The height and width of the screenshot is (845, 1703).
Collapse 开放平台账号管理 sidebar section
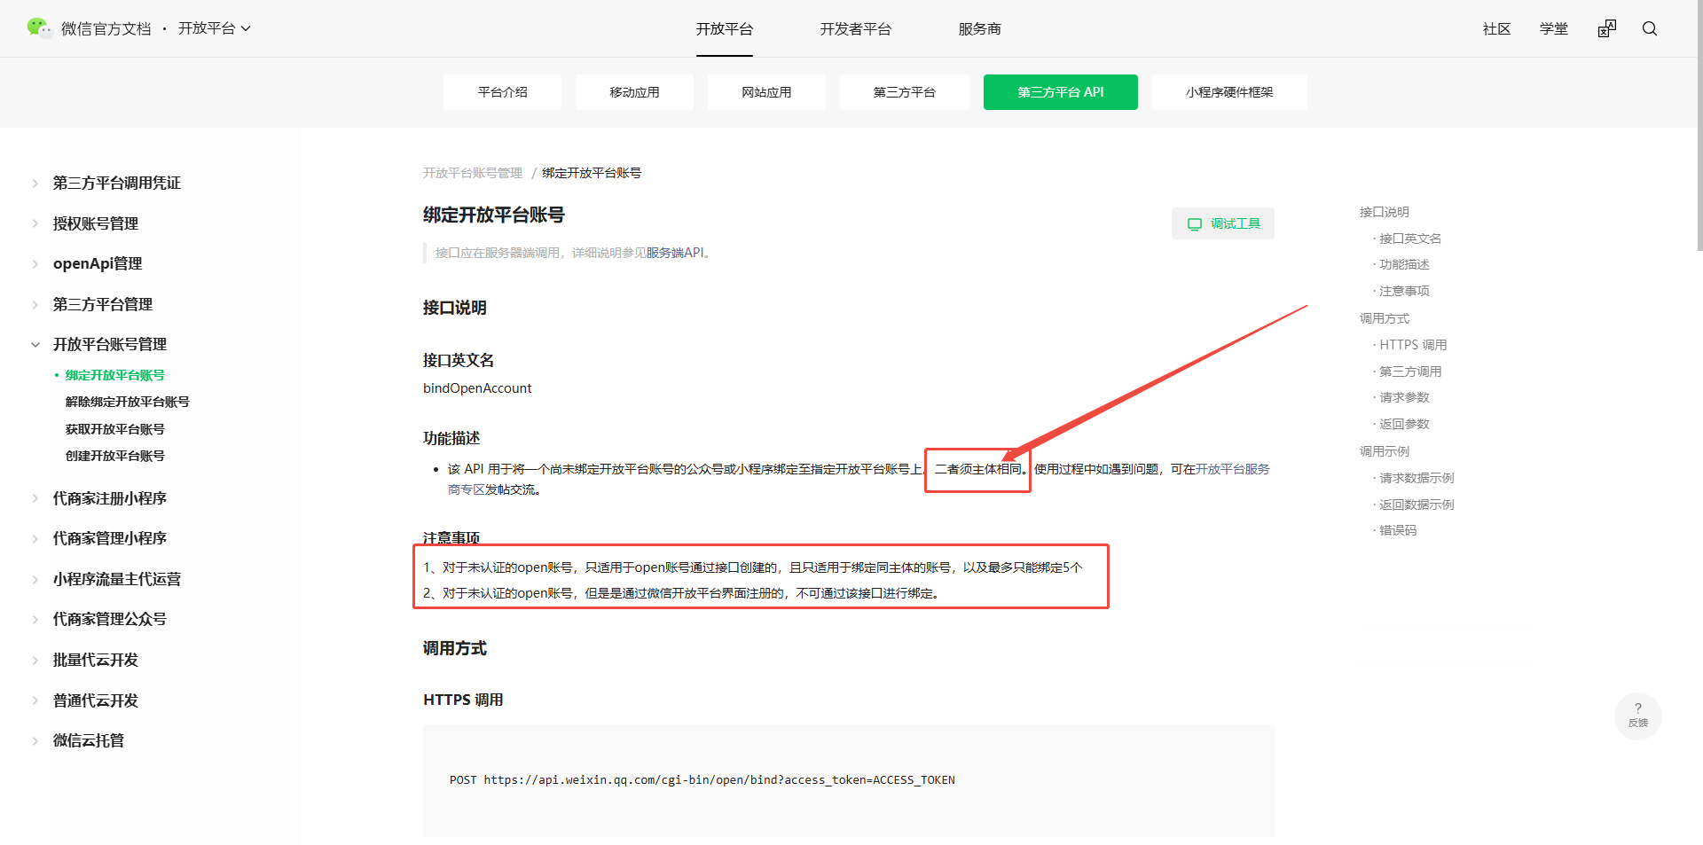click(x=109, y=344)
